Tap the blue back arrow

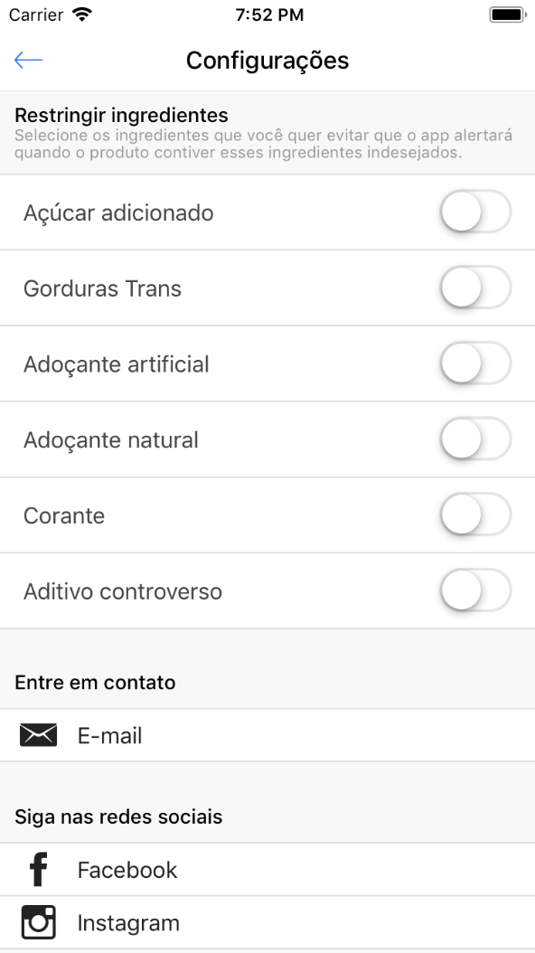point(28,60)
